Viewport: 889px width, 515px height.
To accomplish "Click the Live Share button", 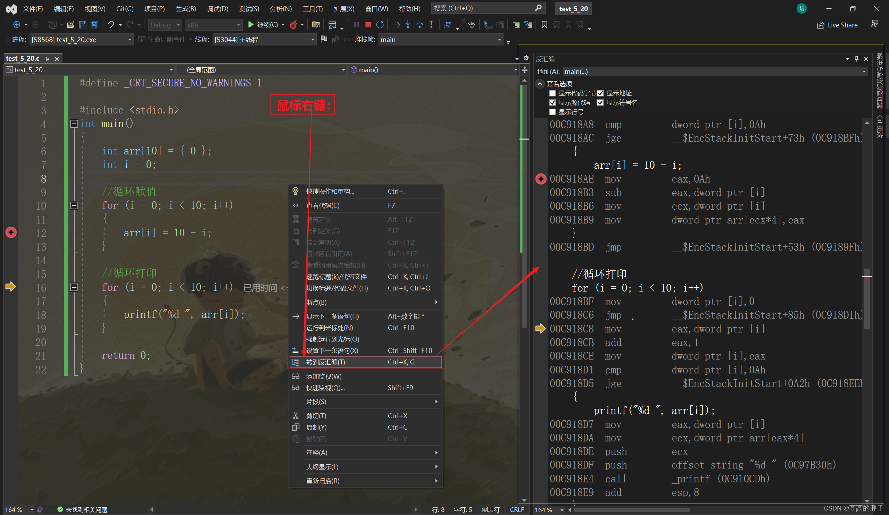I will coord(837,25).
